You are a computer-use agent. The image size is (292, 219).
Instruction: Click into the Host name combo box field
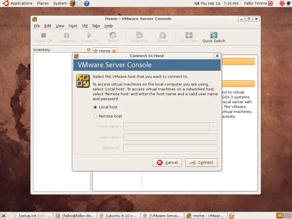point(167,127)
